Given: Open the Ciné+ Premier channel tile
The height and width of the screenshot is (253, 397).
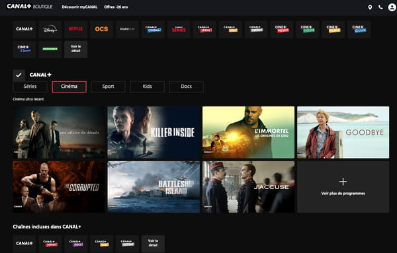Looking at the screenshot, I should tap(282, 29).
